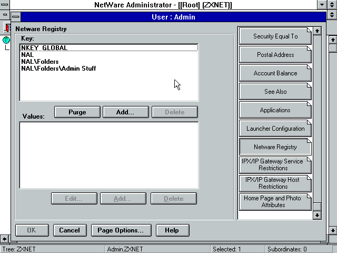This screenshot has height=253, width=337.
Task: Open Page Options dialog
Action: click(x=121, y=230)
